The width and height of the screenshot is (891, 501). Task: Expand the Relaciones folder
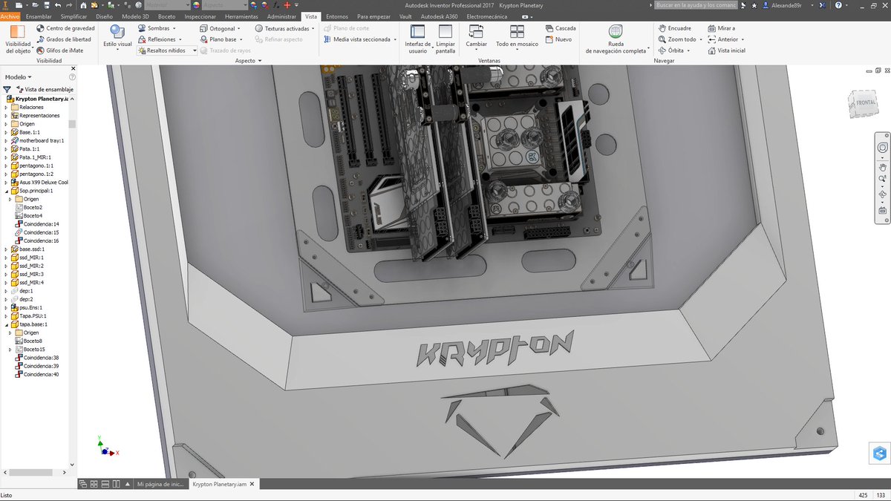pyautogui.click(x=6, y=107)
